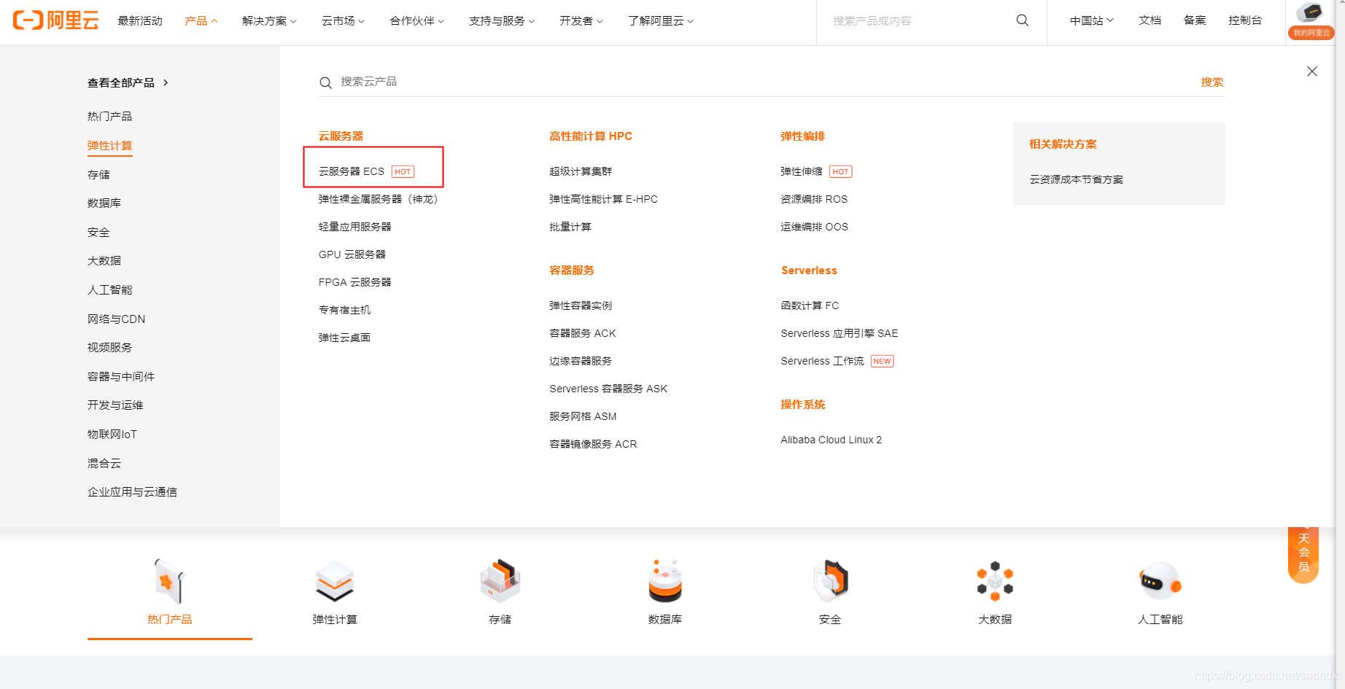Select the 热门产品 category icon
This screenshot has height=689, width=1345.
[x=169, y=581]
